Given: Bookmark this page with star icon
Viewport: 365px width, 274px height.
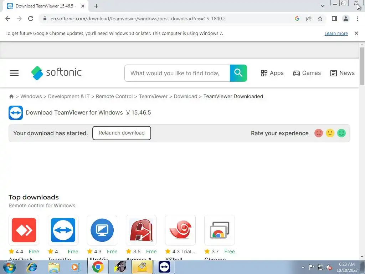Looking at the screenshot, I should click(x=320, y=19).
